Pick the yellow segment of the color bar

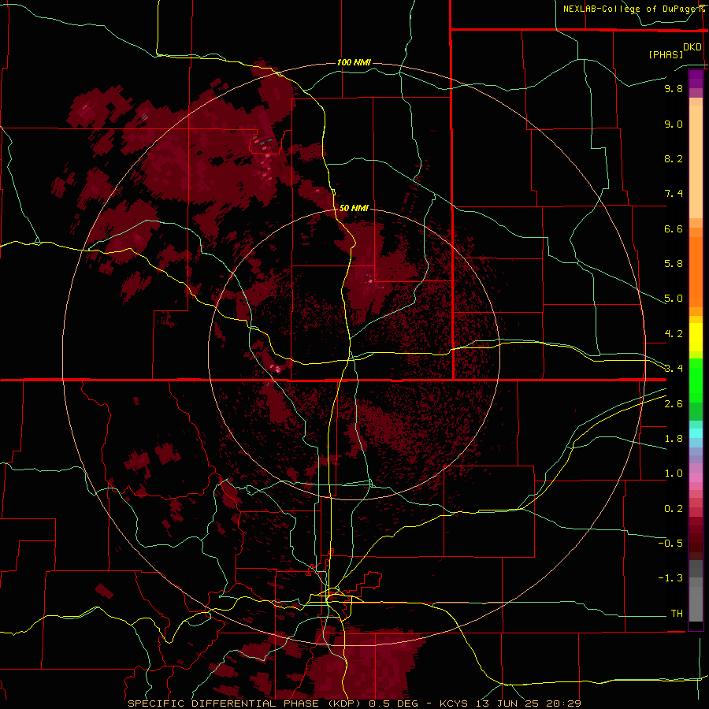point(696,337)
